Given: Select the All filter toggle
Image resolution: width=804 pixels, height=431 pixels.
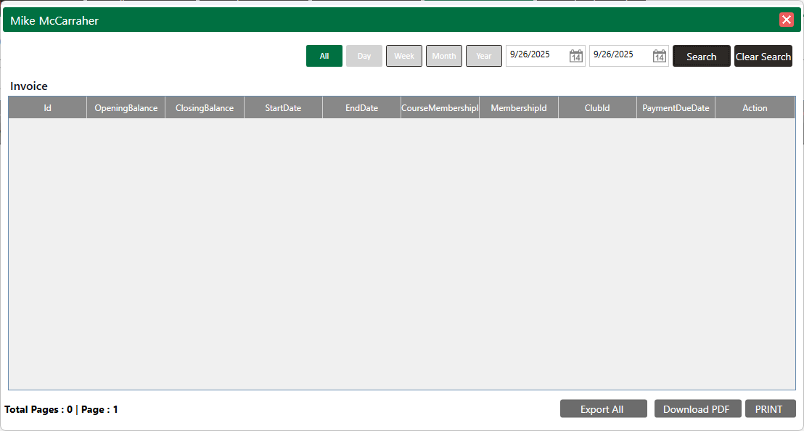Looking at the screenshot, I should click(324, 56).
